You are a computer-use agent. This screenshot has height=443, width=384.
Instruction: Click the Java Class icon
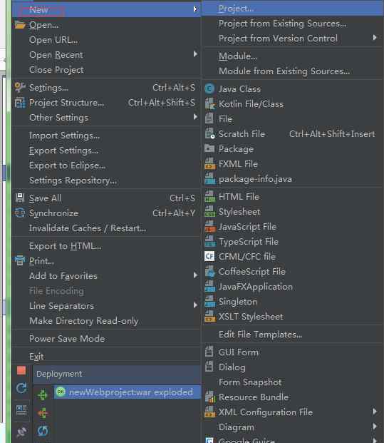[x=209, y=89]
